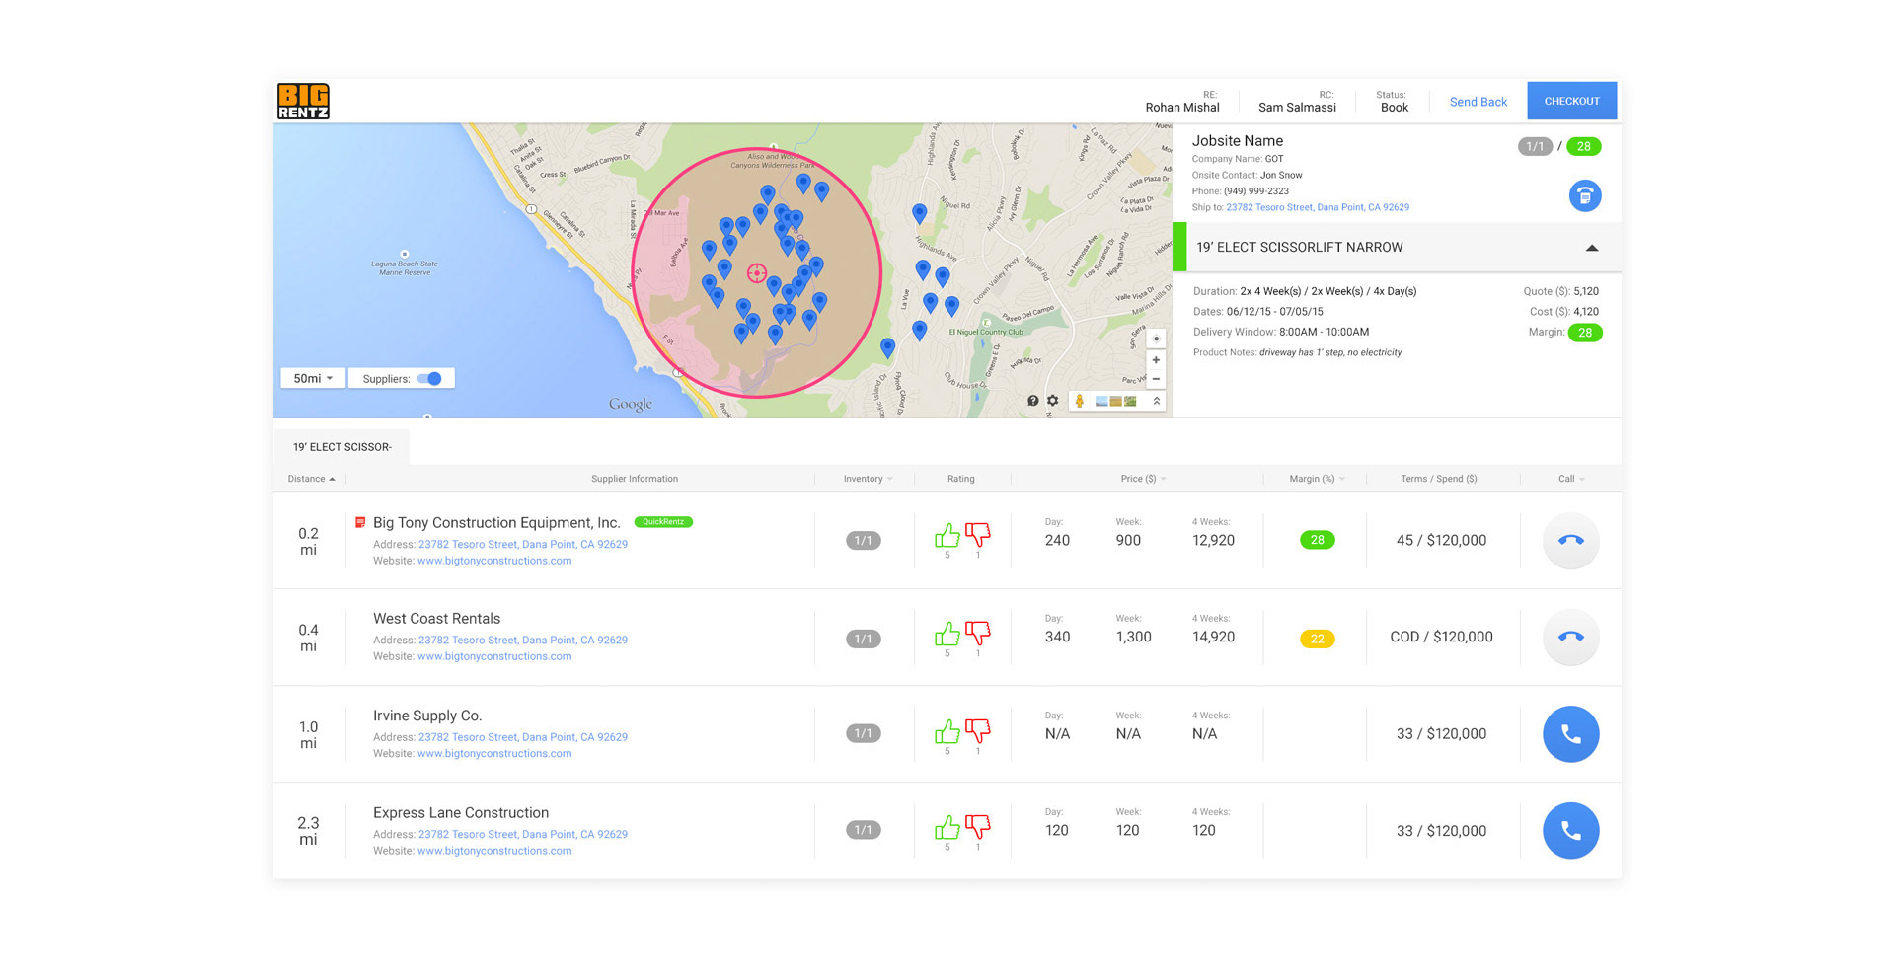The height and width of the screenshot is (980, 1895).
Task: Open the blue jobsite phone icon
Action: [x=1585, y=195]
